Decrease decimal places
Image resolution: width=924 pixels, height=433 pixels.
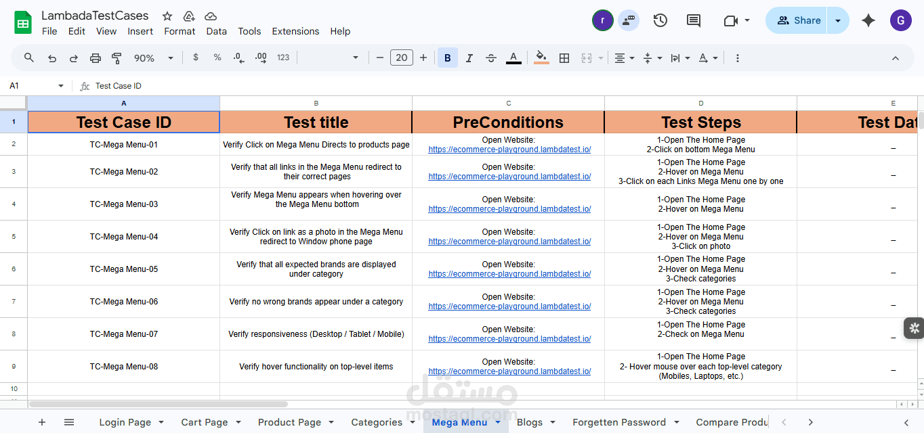(238, 58)
